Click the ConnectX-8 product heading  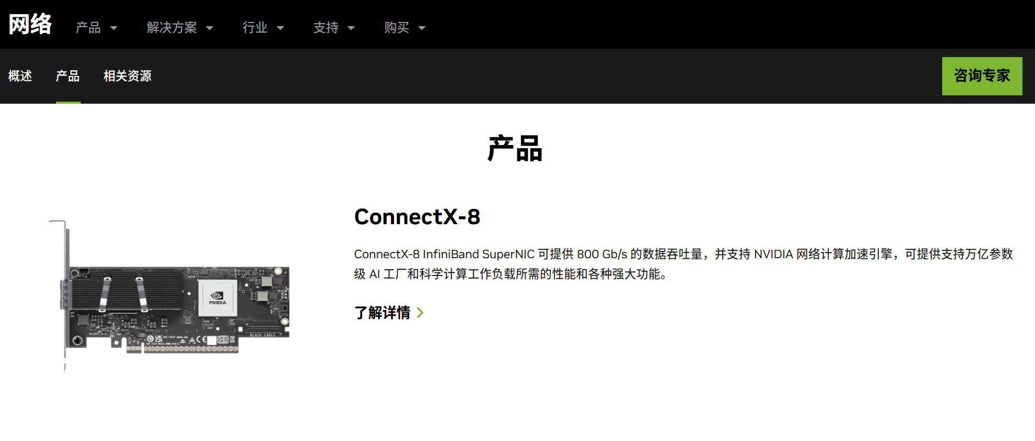pyautogui.click(x=417, y=217)
